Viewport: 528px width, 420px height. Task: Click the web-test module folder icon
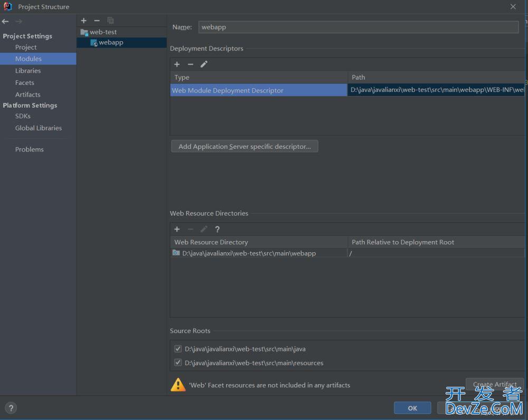84,32
